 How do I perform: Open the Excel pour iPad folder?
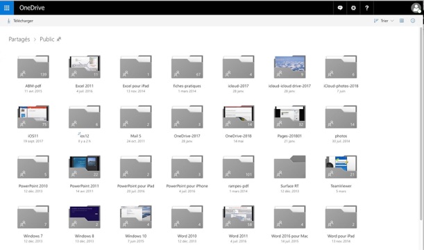[136, 67]
